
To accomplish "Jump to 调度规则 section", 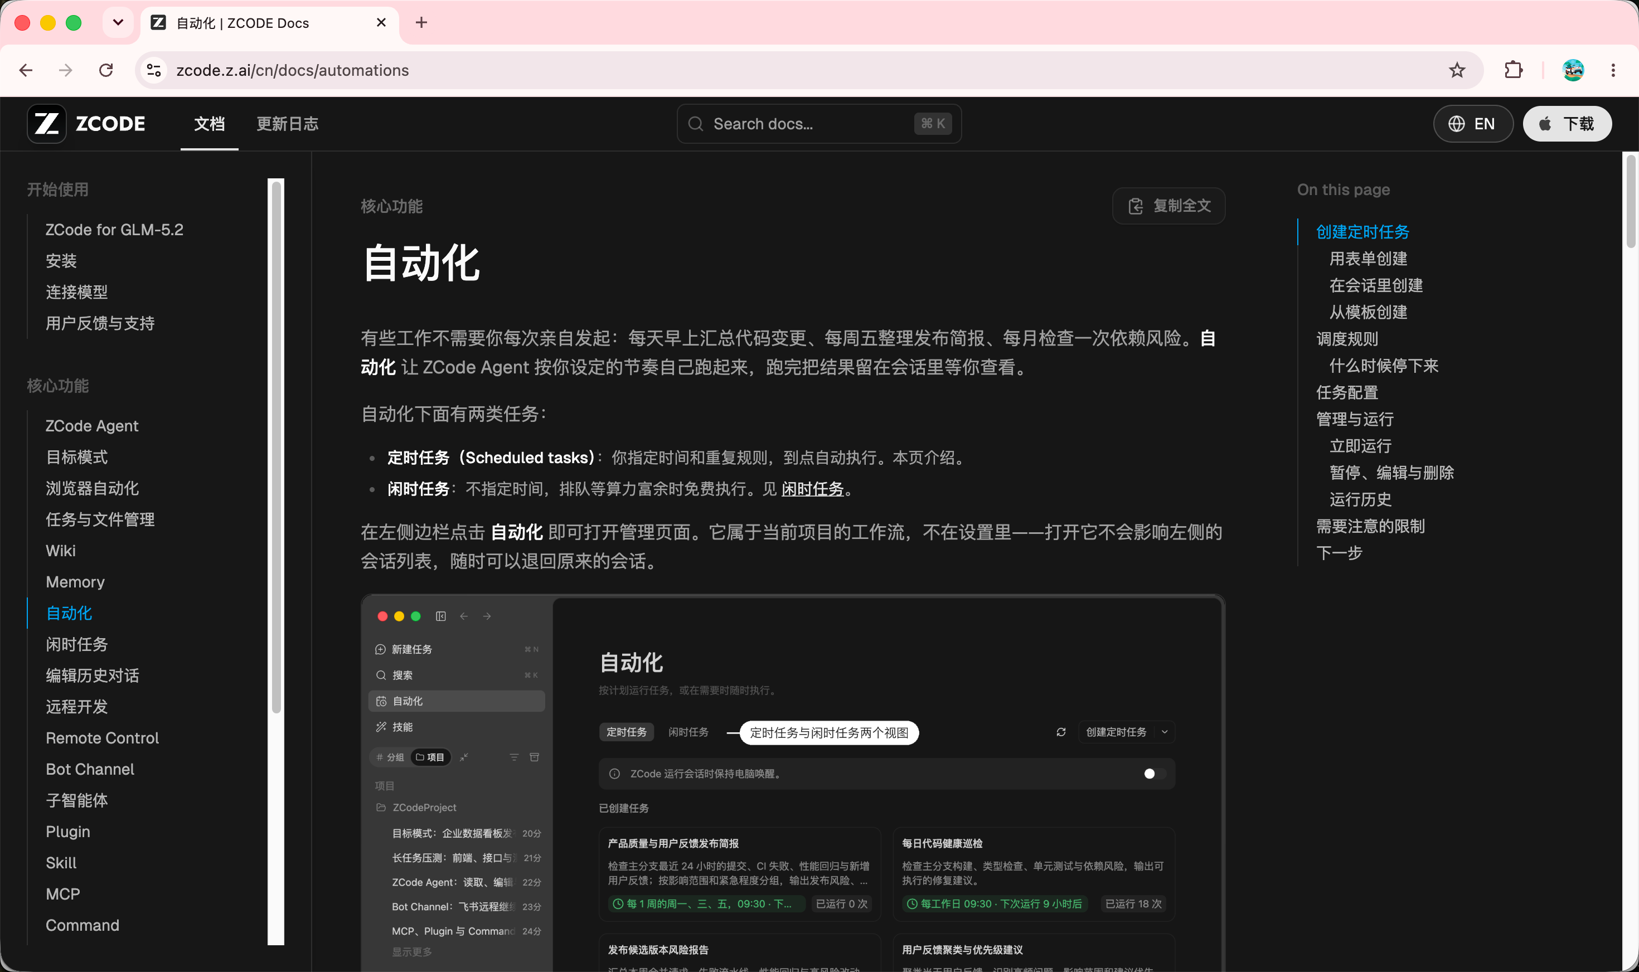I will [1347, 339].
